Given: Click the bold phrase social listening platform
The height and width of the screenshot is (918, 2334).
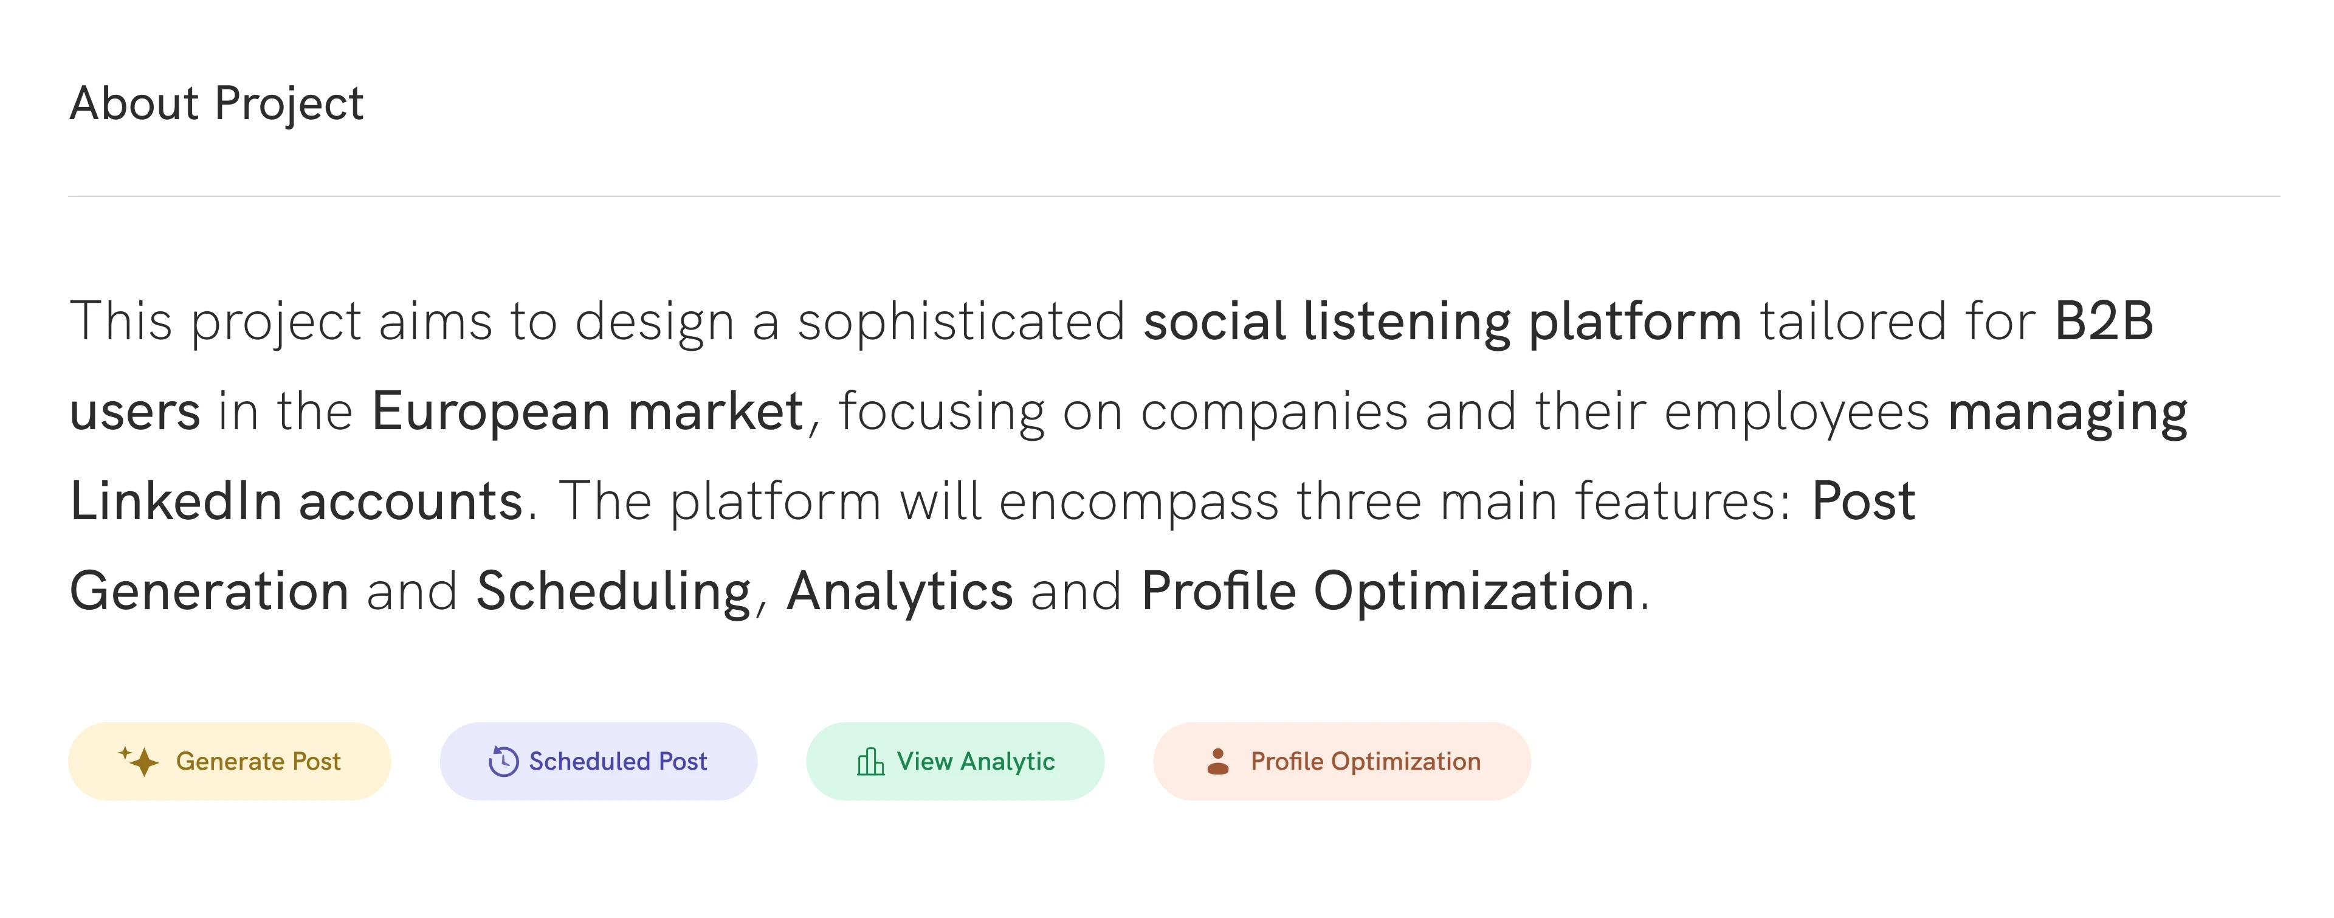Looking at the screenshot, I should (x=1442, y=322).
